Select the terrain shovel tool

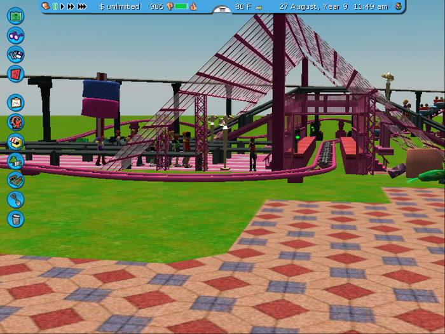click(x=16, y=200)
